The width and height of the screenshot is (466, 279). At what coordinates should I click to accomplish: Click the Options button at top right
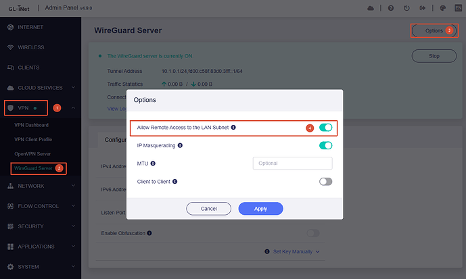coord(434,30)
